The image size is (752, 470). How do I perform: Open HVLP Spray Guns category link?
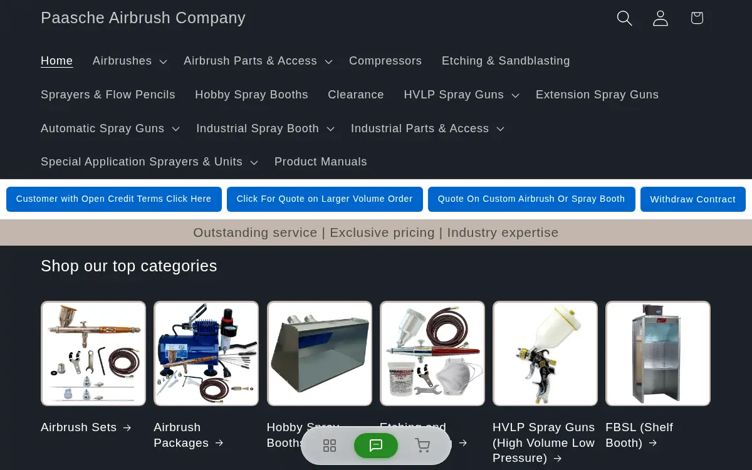pyautogui.click(x=543, y=442)
